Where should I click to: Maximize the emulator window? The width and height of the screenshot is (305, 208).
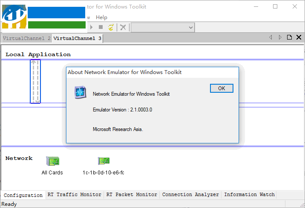[275, 7]
